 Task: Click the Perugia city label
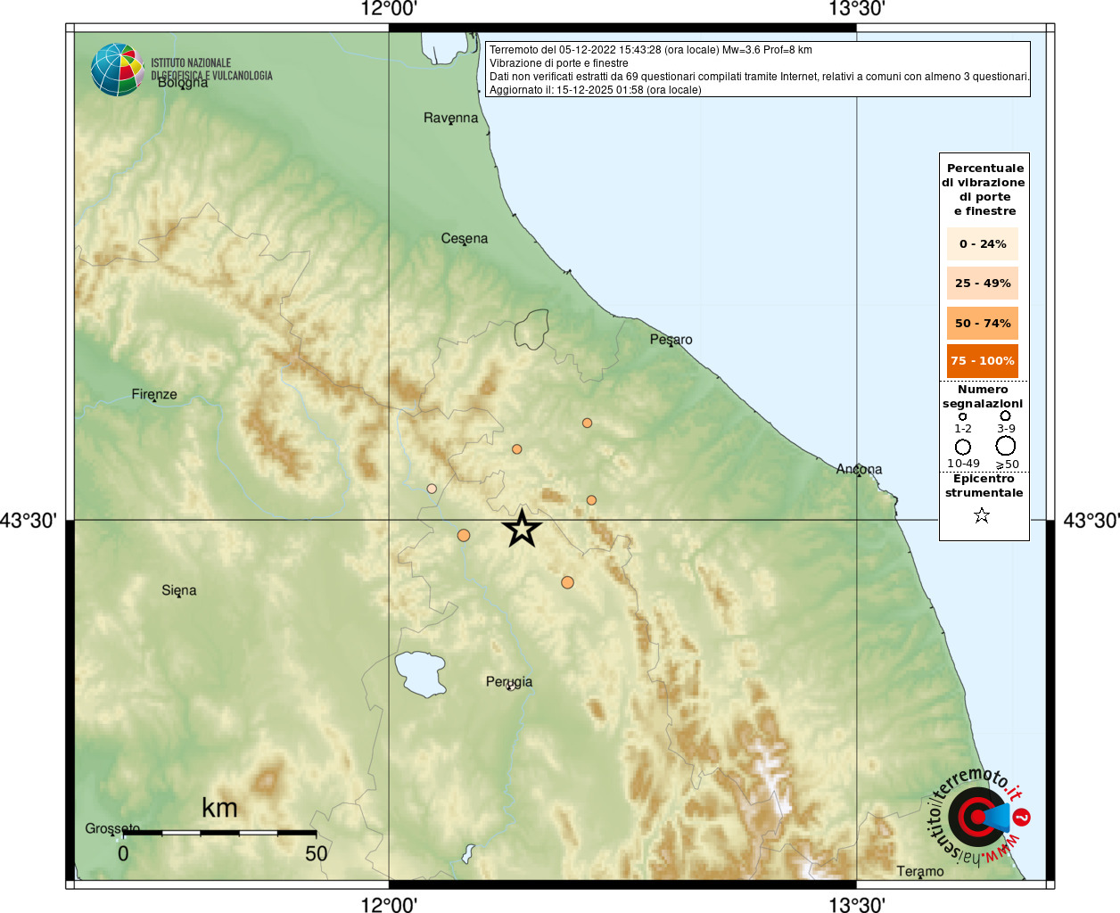pos(509,682)
